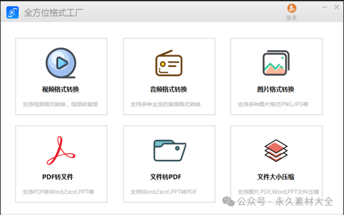Click the 登录 login label
This screenshot has width=344, height=215.
pos(292,18)
